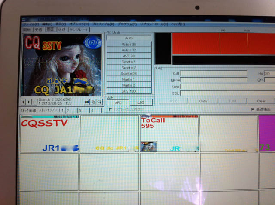Select the CQSSTV stock template

click(50, 133)
